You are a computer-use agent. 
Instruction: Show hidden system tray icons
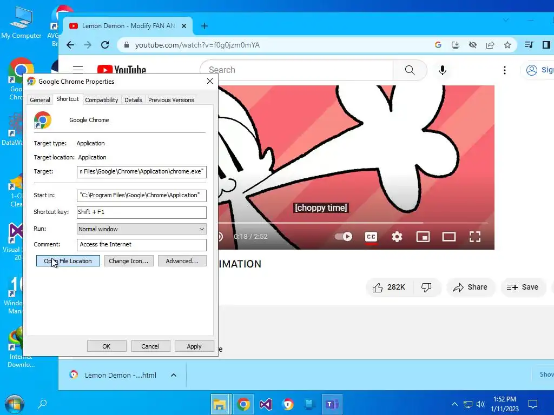point(454,404)
